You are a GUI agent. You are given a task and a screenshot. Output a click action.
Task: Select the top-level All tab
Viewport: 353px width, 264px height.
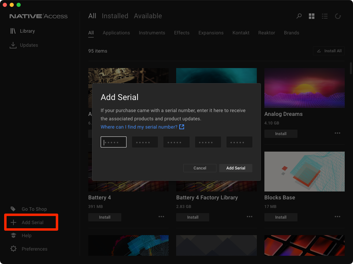(92, 16)
